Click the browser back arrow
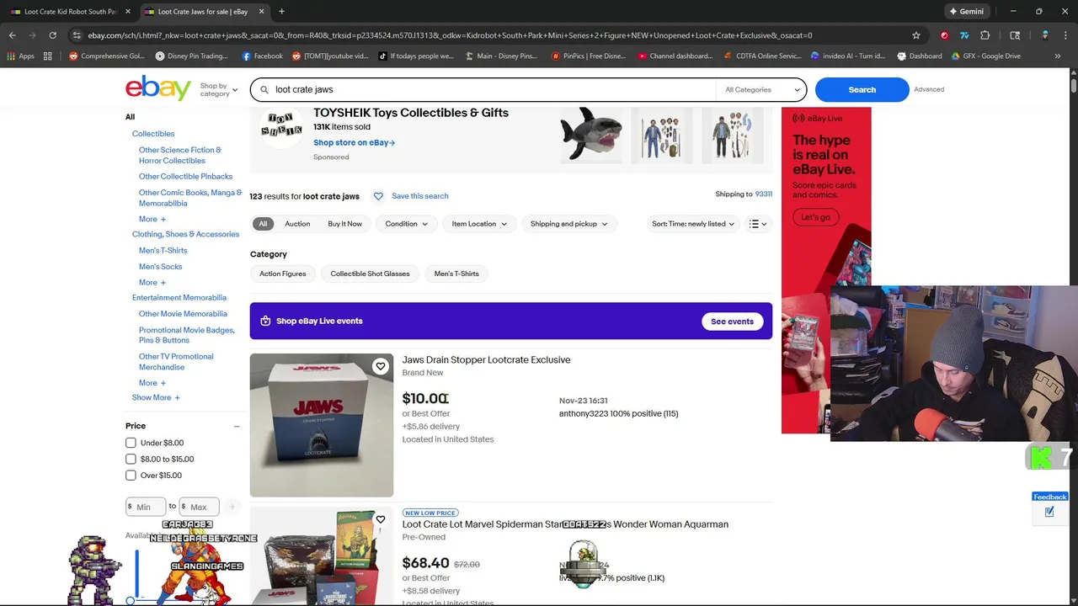 coord(13,35)
